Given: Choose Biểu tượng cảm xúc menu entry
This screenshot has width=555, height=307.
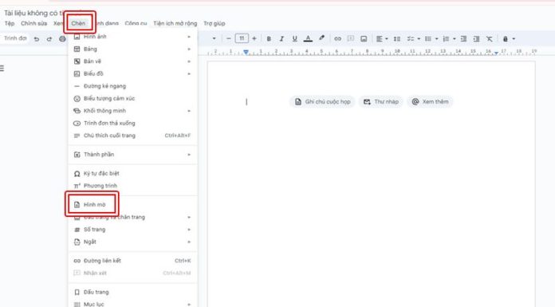Looking at the screenshot, I should pyautogui.click(x=132, y=98).
